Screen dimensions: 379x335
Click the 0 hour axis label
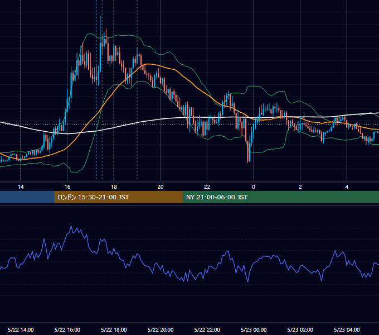point(254,187)
